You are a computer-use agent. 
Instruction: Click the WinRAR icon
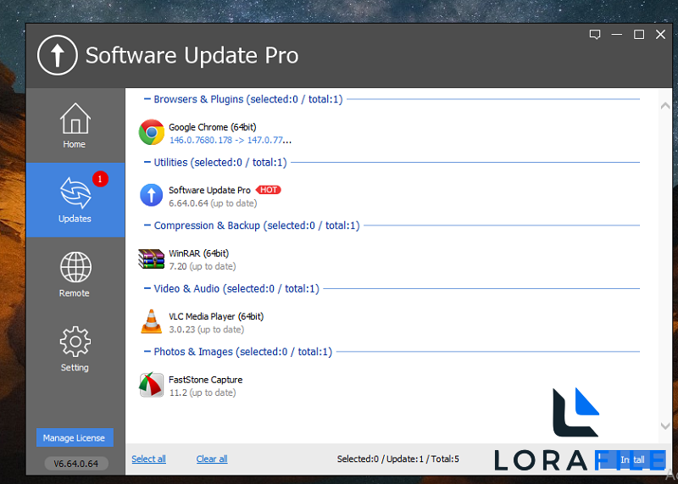(152, 259)
